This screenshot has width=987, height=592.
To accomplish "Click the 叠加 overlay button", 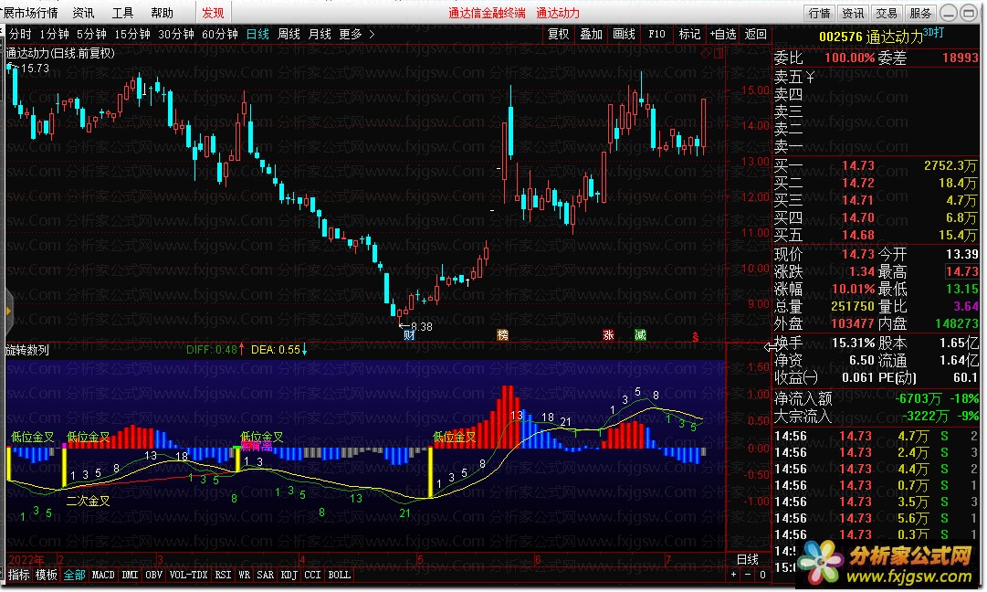I will tap(591, 34).
